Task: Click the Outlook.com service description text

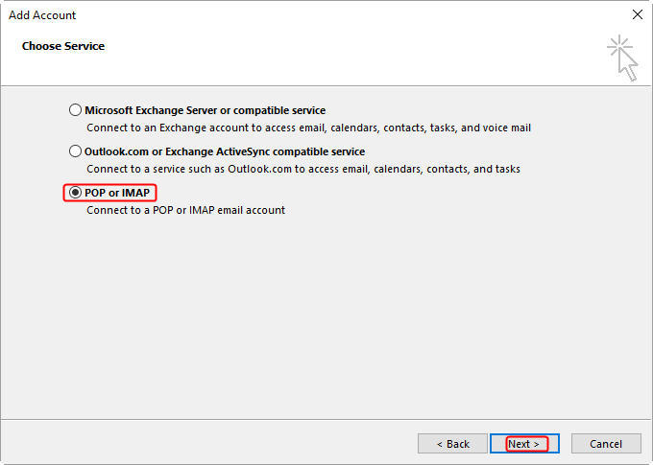Action: click(x=303, y=169)
